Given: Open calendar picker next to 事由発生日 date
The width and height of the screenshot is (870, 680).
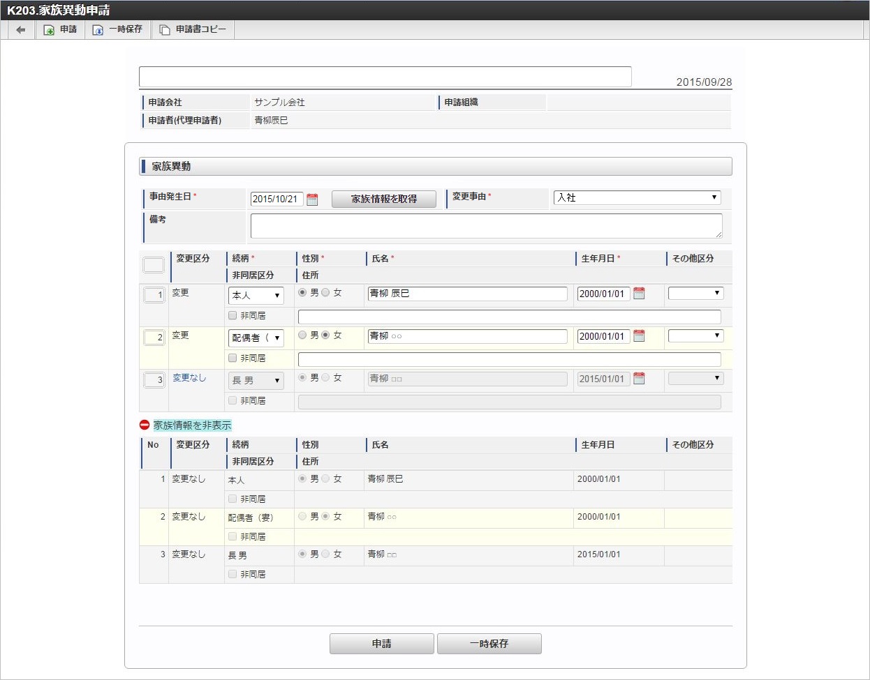Looking at the screenshot, I should (312, 199).
